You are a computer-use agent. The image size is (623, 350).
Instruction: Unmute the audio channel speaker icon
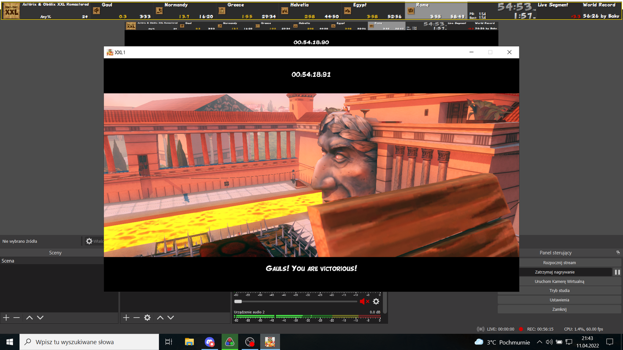pyautogui.click(x=364, y=301)
